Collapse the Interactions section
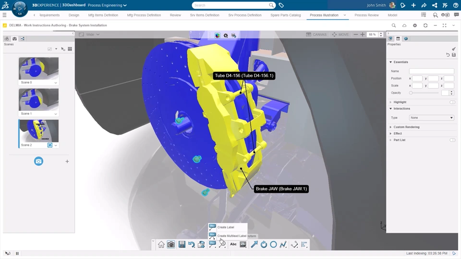 (x=391, y=109)
